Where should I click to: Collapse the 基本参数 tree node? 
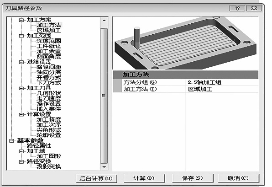(11, 141)
